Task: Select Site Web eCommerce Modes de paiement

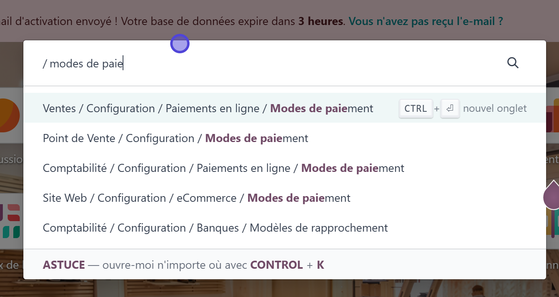Action: pos(196,198)
